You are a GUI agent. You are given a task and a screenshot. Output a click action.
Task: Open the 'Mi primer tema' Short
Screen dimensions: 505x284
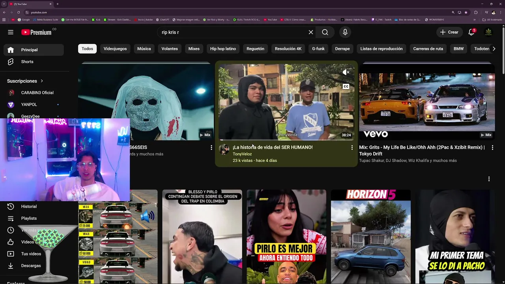coord(455,237)
